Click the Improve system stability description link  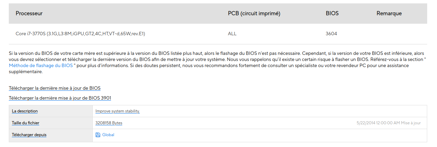point(117,111)
